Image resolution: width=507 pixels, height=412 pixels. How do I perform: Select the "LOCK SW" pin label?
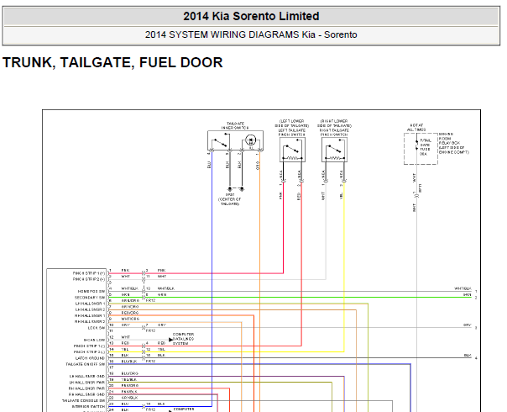[97, 328]
